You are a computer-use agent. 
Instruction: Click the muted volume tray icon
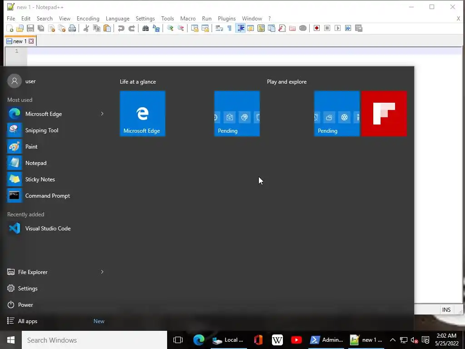[x=414, y=340]
